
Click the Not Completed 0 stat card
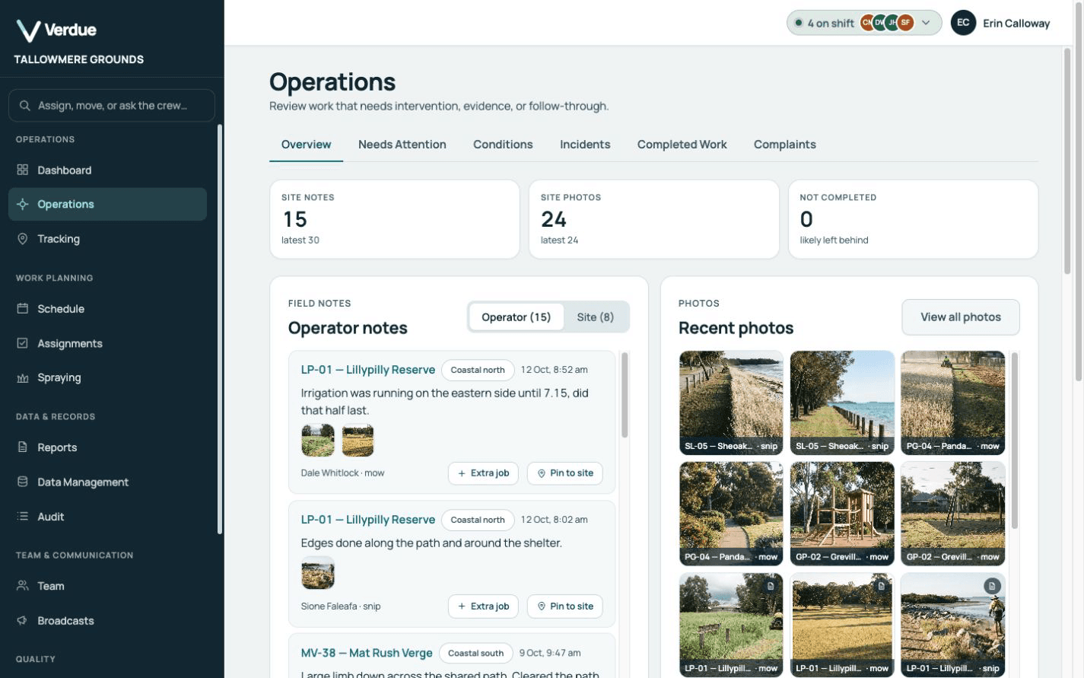(x=914, y=219)
